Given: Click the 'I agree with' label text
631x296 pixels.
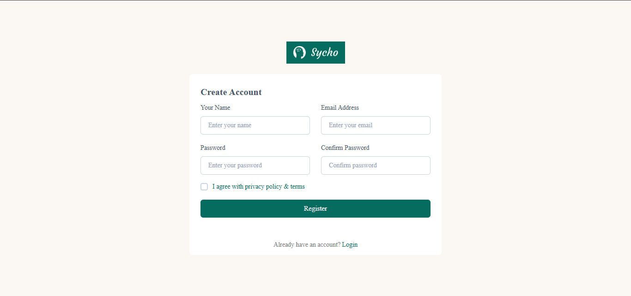Looking at the screenshot, I should pyautogui.click(x=228, y=187).
